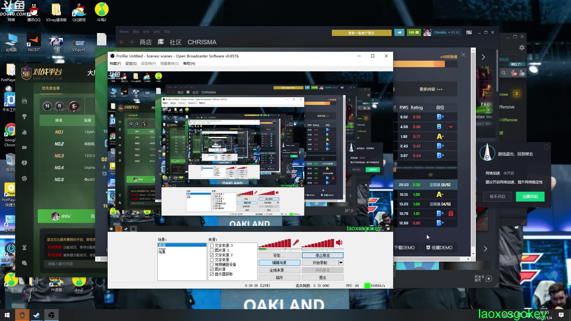Go to Steam 社区 tab
The height and width of the screenshot is (321, 571).
pos(175,42)
